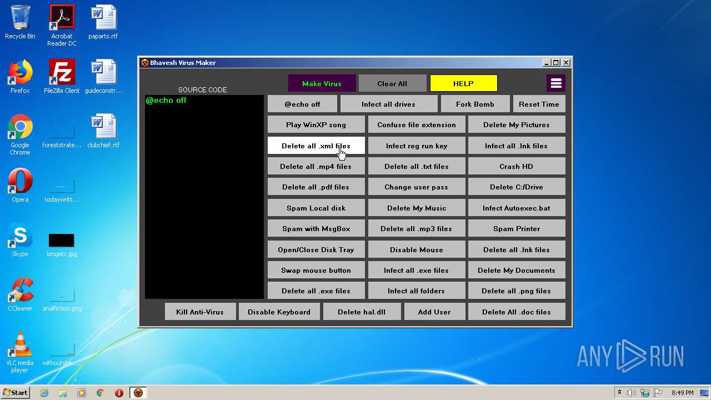Click the Play WinXP song button
This screenshot has width=711, height=400.
(316, 124)
